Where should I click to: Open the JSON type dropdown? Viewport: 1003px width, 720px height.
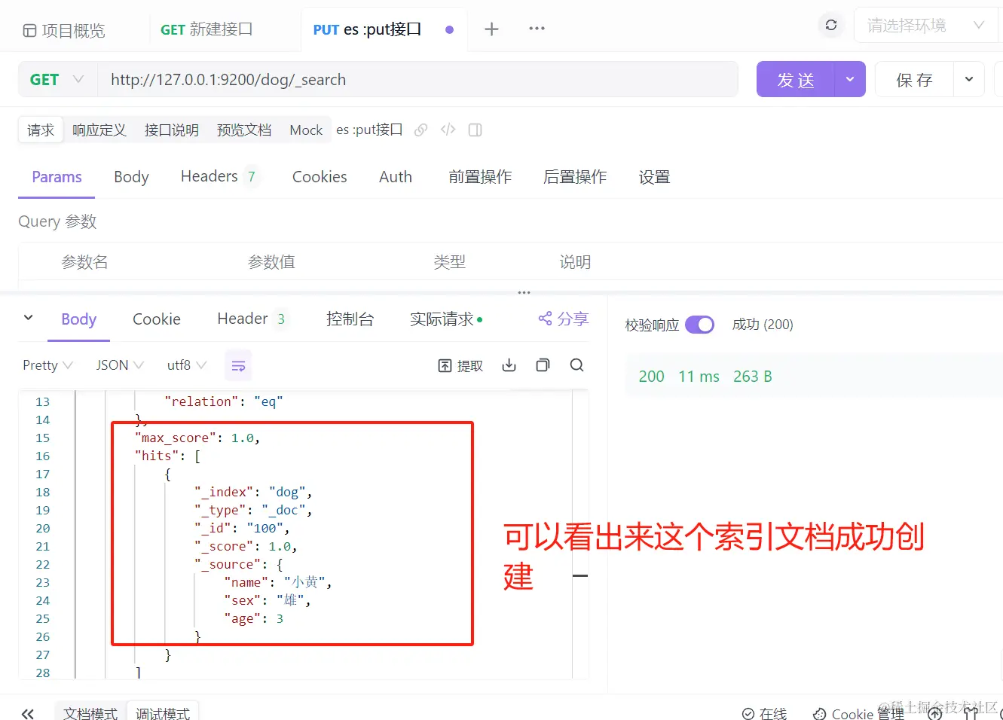tap(120, 365)
